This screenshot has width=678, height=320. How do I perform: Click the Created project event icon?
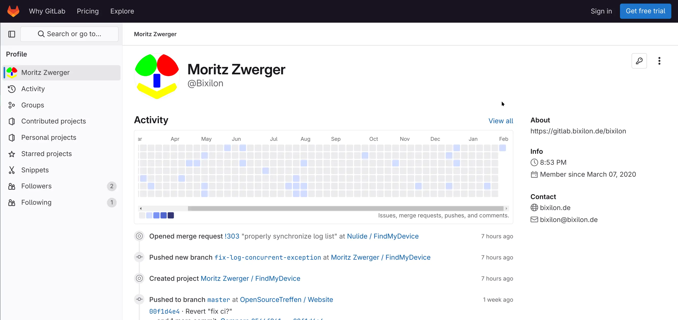pos(139,278)
